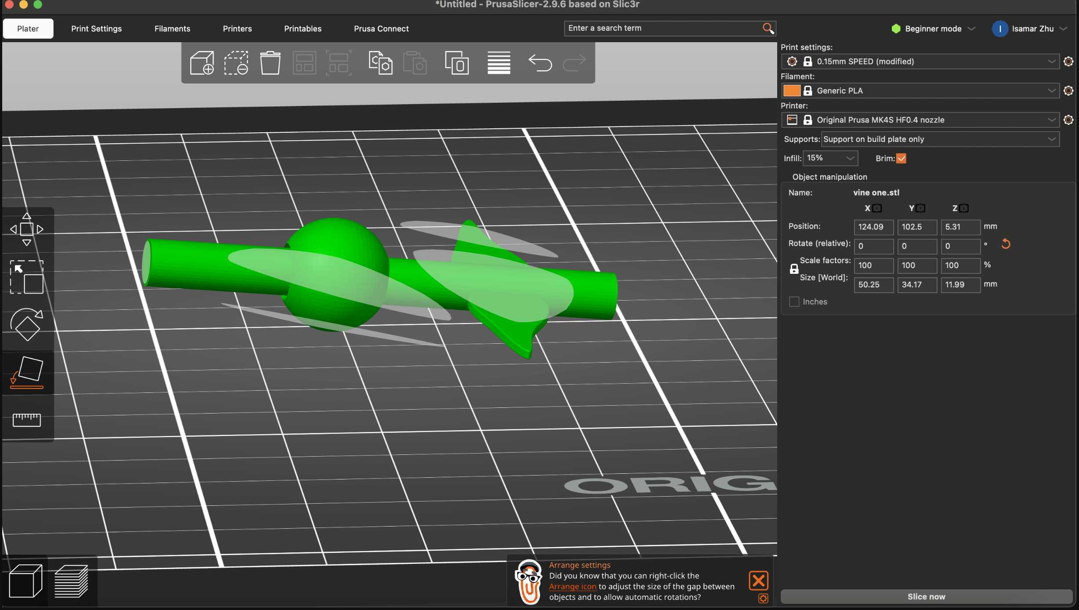Switch to sliced layers preview view
Viewport: 1079px width, 610px height.
pos(72,581)
